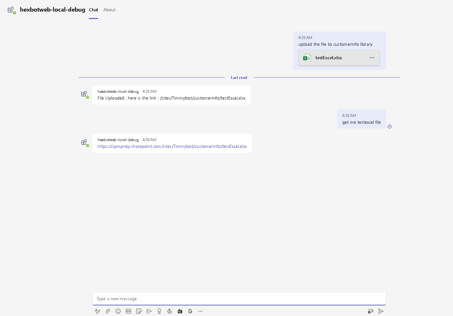Switch to the About tab

point(109,10)
